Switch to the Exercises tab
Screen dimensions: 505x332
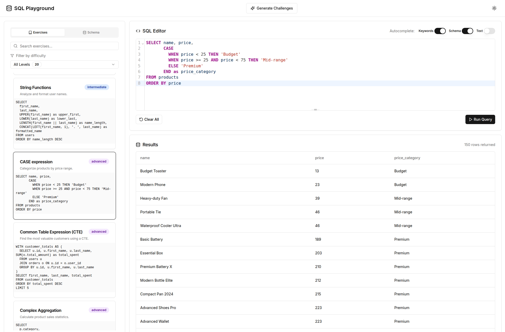38,33
